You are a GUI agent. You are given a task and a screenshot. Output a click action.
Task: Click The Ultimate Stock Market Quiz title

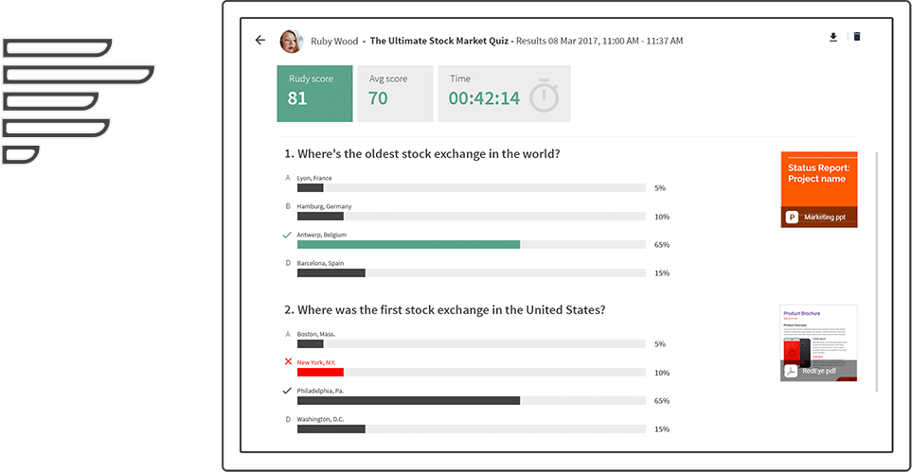point(439,41)
